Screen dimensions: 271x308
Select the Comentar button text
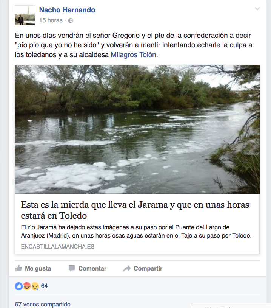92,268
